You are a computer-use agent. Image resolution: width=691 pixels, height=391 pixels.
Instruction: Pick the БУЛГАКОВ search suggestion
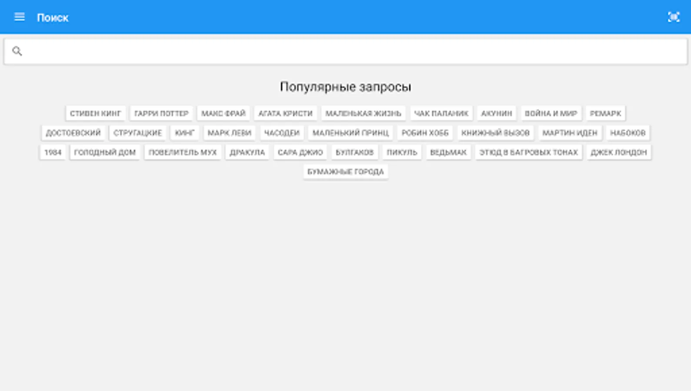(x=355, y=152)
